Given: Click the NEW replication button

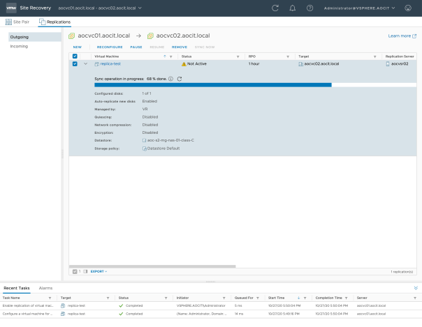Looking at the screenshot, I should click(x=78, y=47).
